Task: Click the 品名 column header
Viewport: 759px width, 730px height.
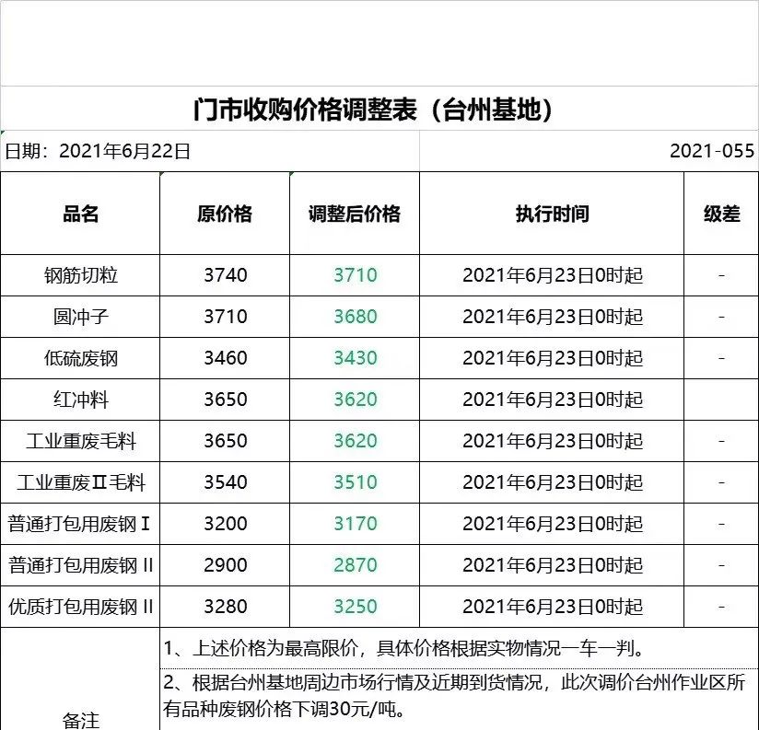Action: pos(80,214)
